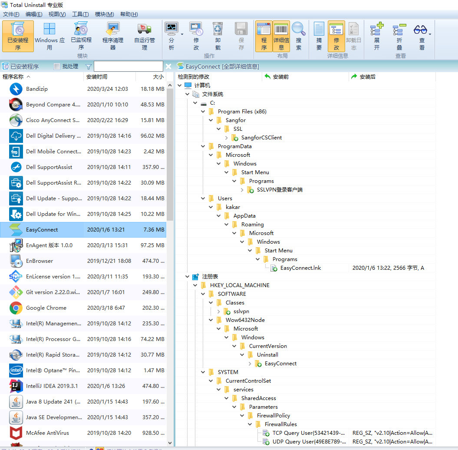Collapse the HKEY_LOCAL_MACHINE tree node
458x450 pixels.
coord(195,285)
